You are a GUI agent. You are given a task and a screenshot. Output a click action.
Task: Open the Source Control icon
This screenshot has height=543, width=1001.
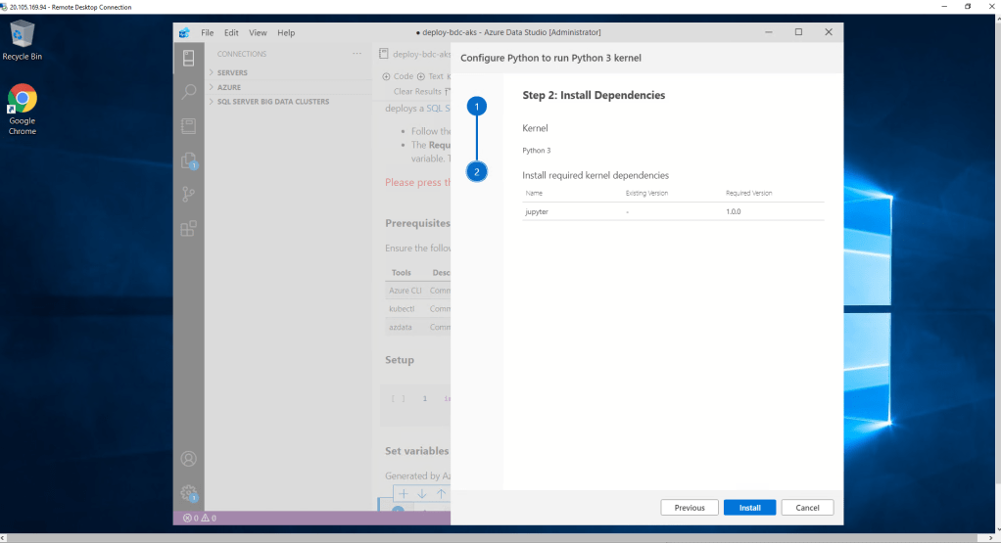click(x=188, y=195)
